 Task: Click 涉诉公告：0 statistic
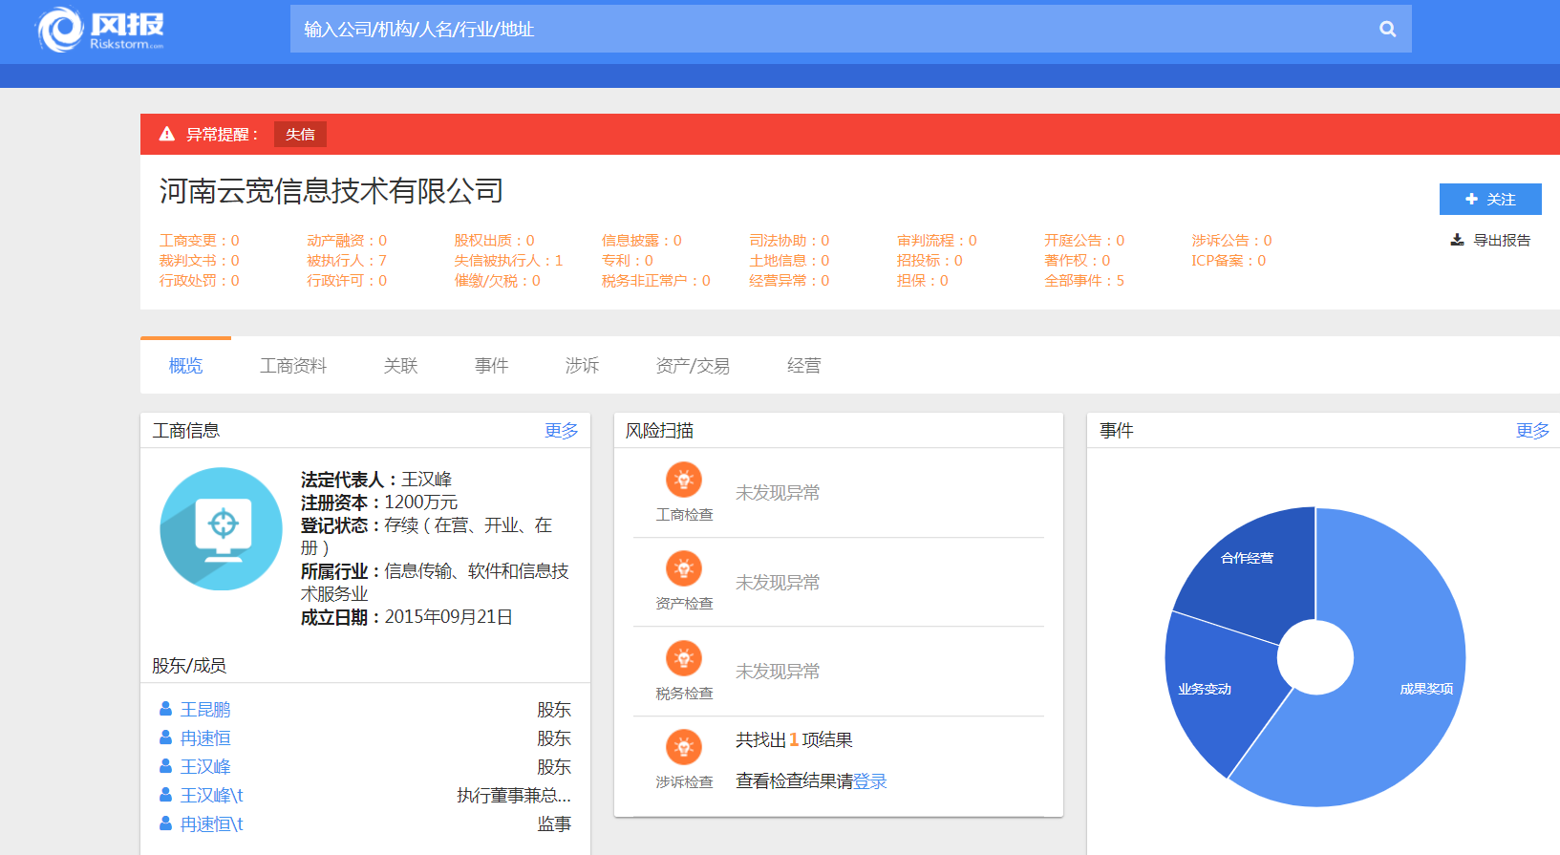[1232, 241]
